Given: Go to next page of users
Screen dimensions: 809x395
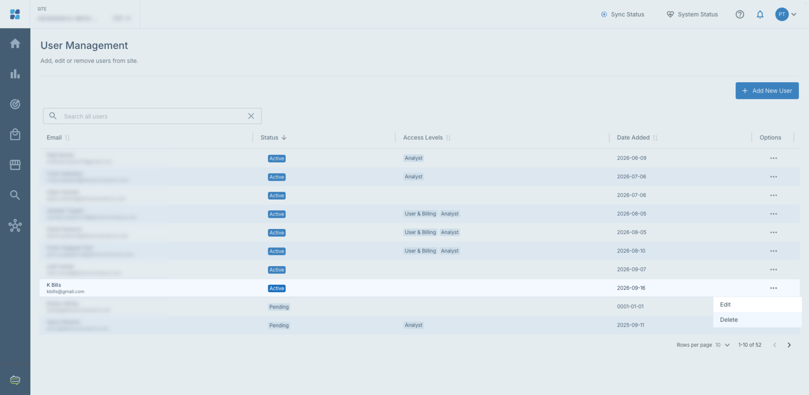Looking at the screenshot, I should tap(789, 345).
